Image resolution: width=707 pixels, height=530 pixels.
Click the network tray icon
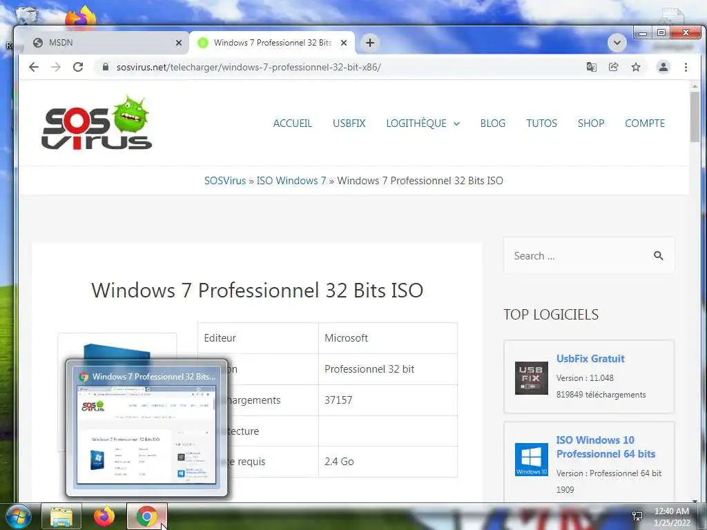(637, 516)
